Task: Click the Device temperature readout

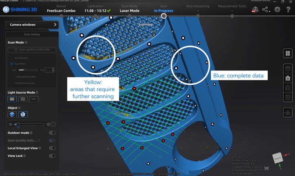Action: (247, 173)
